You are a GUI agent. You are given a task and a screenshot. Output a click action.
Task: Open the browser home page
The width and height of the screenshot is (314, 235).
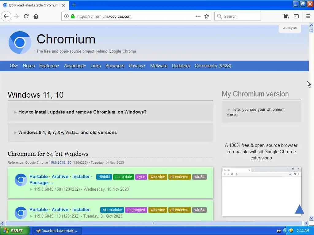click(x=36, y=16)
